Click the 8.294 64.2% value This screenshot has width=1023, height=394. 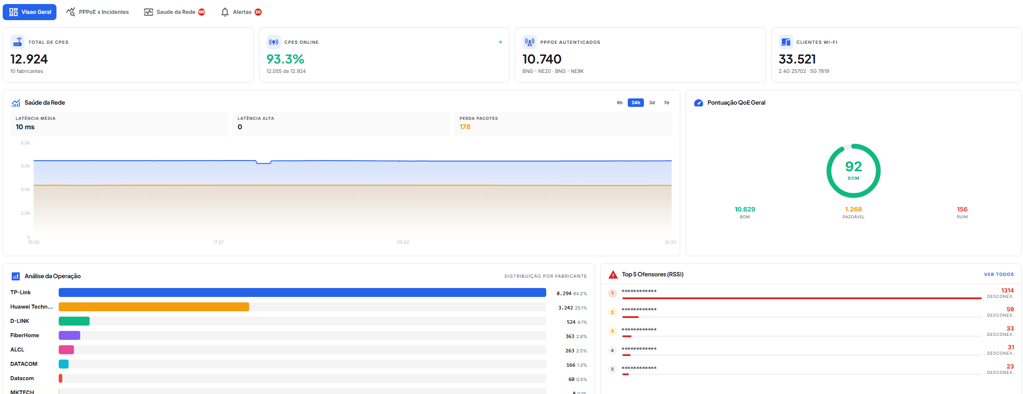click(x=572, y=293)
